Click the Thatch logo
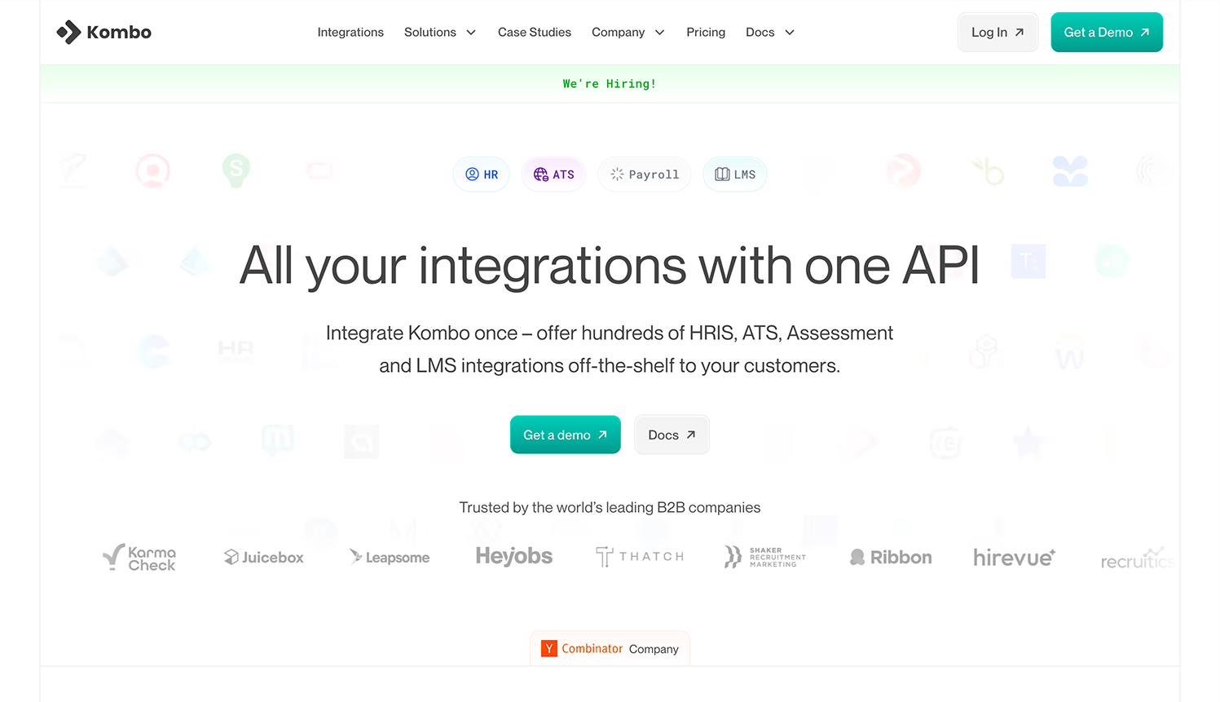This screenshot has height=702, width=1220. click(x=640, y=557)
